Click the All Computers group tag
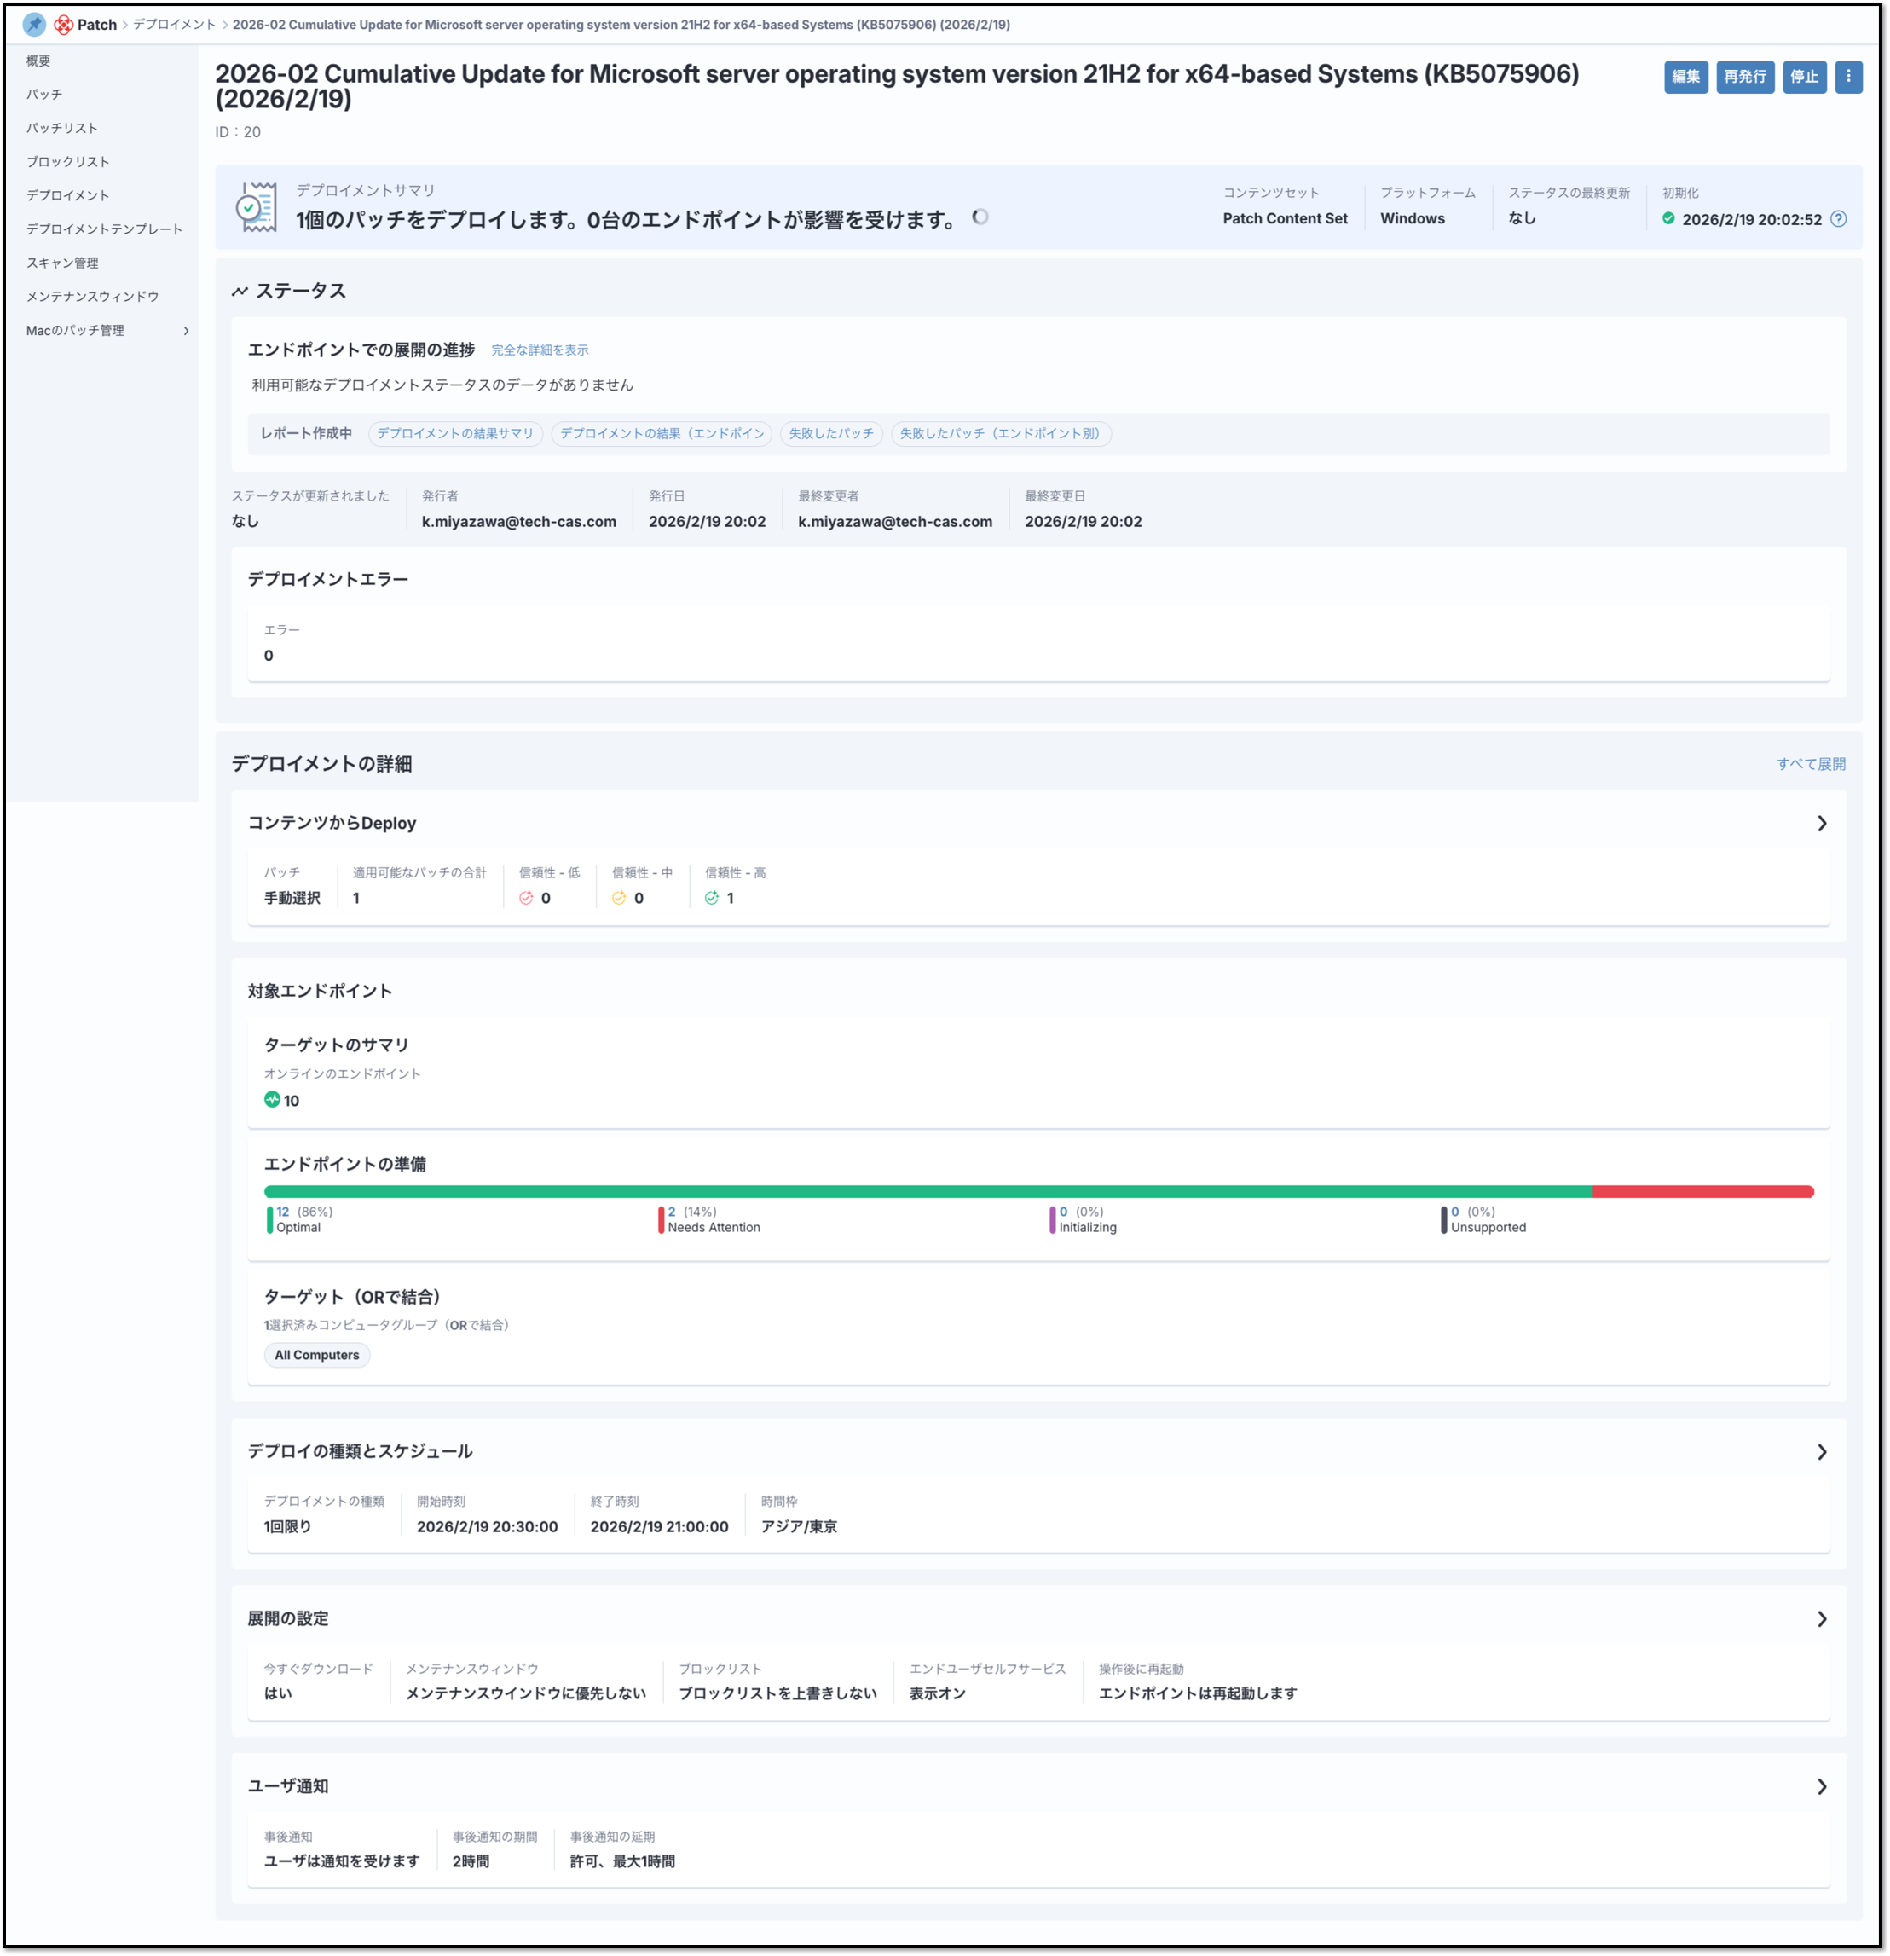The image size is (1890, 1956). pos(316,1354)
